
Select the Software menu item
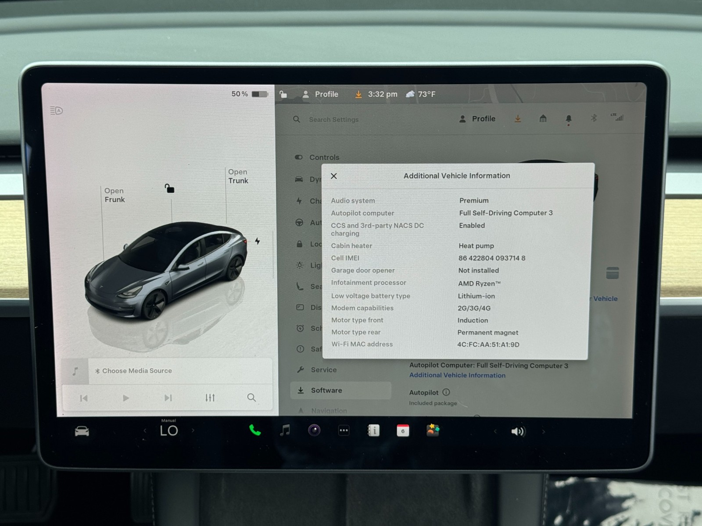[326, 391]
